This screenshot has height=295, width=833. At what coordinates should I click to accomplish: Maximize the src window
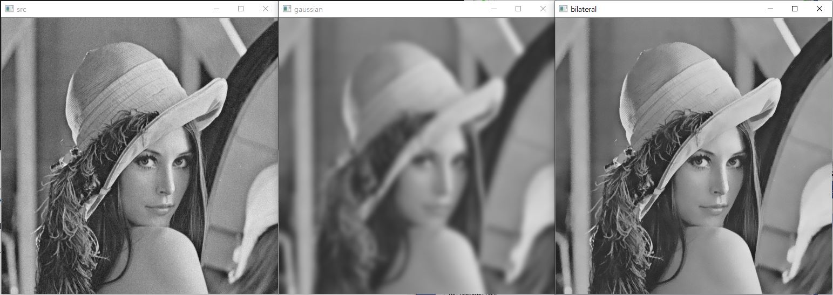tap(241, 9)
